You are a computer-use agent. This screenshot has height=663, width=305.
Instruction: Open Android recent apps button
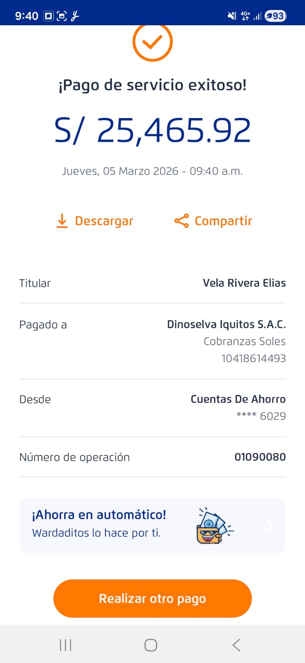point(65,645)
